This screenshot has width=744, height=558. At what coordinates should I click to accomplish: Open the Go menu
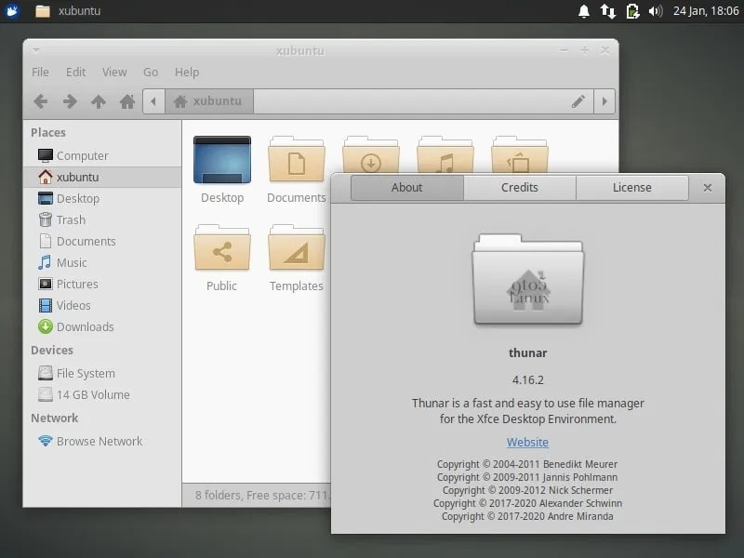151,73
